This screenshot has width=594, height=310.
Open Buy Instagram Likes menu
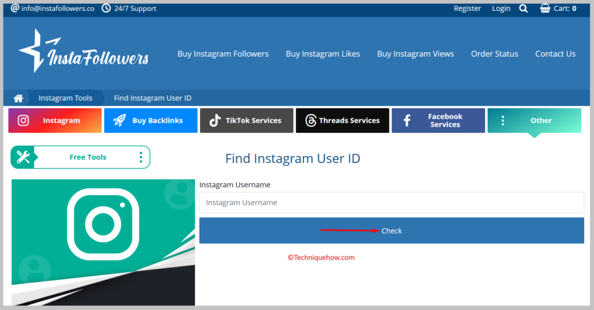pyautogui.click(x=323, y=54)
